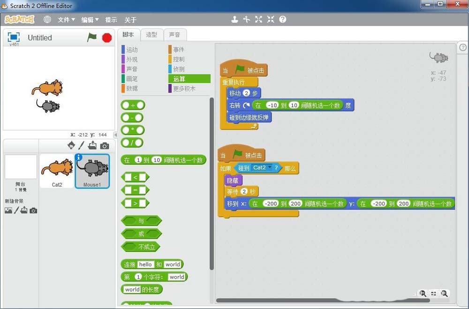This screenshot has height=309, width=469.
Task: Select the scissors delete tool
Action: point(247,20)
